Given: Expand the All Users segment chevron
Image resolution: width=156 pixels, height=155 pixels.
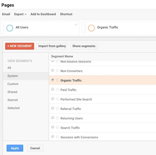Looking at the screenshot, I should coord(76,24).
